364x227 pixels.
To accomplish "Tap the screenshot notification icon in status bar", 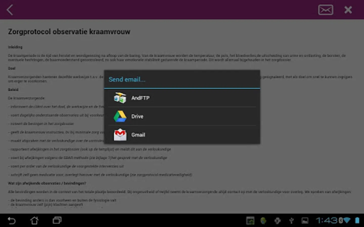I will (250, 221).
